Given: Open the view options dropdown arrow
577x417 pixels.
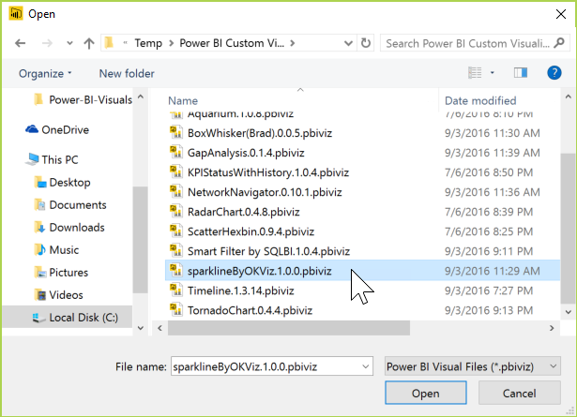Looking at the screenshot, I should coord(493,73).
